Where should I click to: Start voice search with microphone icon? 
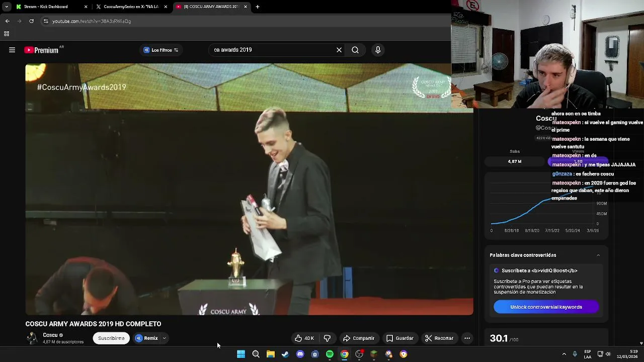(x=378, y=50)
